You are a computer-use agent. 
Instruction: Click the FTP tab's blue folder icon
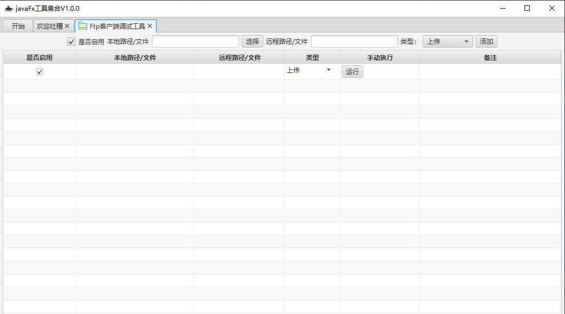[x=82, y=25]
